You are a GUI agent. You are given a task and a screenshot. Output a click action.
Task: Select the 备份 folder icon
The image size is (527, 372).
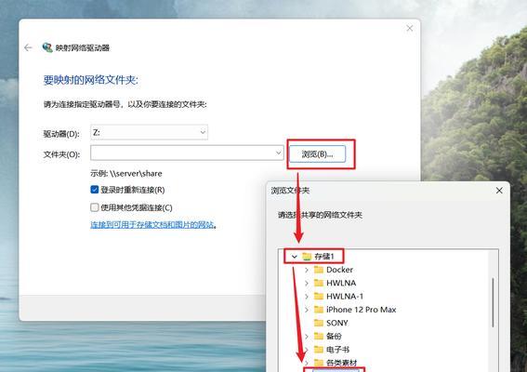click(x=318, y=336)
